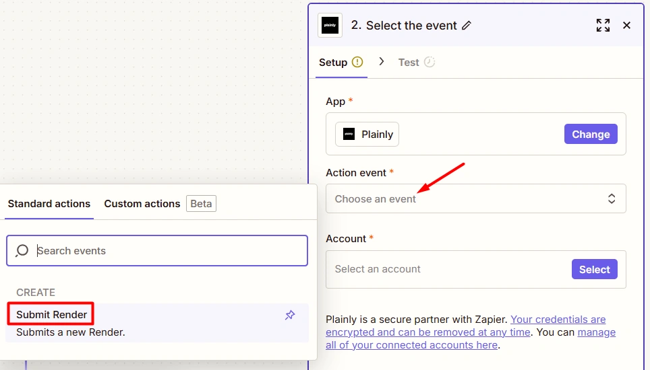Click the Plainly app logo in panel header
The image size is (650, 370).
tap(330, 25)
